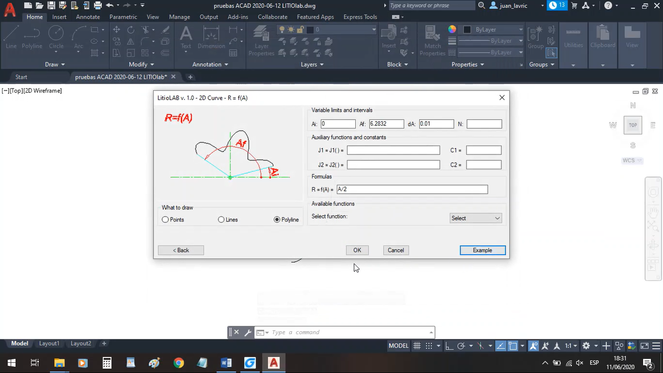
Task: Toggle ortho mode in status bar
Action: (x=449, y=346)
